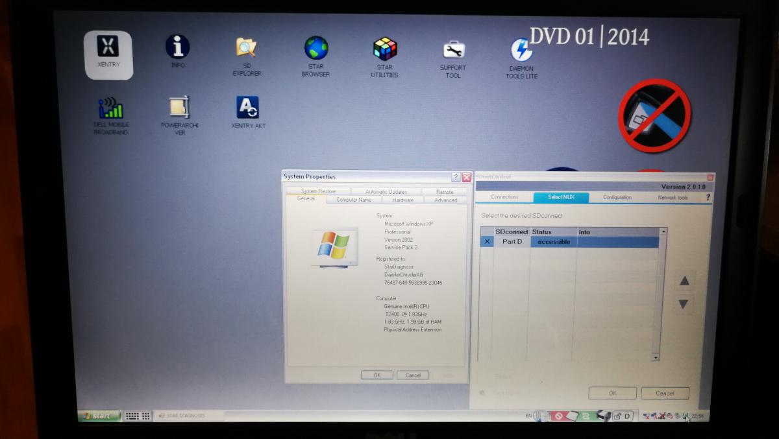Close the System Properties dialog
779x439 pixels.
[x=466, y=177]
